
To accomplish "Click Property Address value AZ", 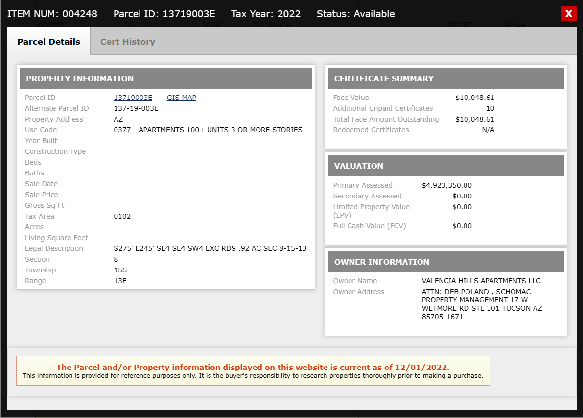I will click(x=118, y=119).
